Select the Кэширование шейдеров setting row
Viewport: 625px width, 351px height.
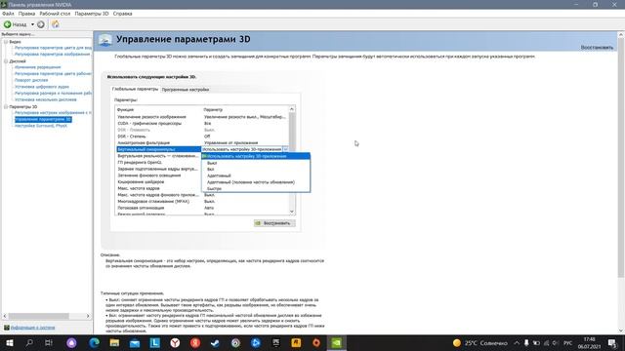pos(158,182)
